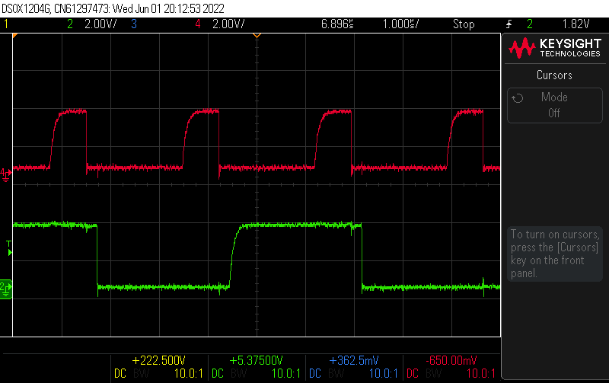Click channel 1 DC coupling label
This screenshot has width=609, height=383.
coord(120,374)
